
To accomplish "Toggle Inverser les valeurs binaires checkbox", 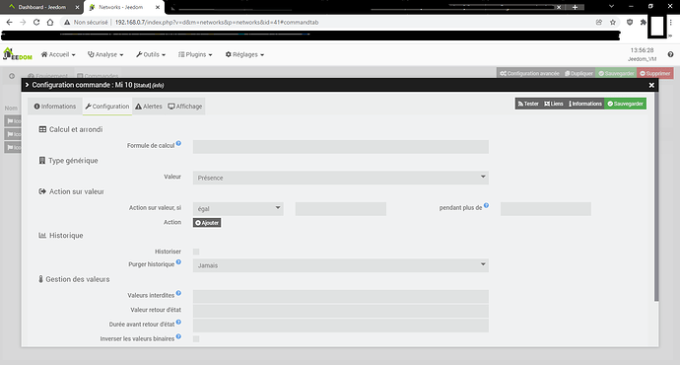I will tap(196, 339).
